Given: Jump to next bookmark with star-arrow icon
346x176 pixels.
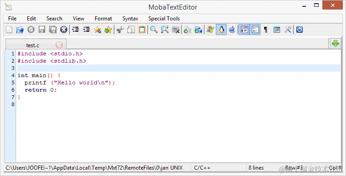Looking at the screenshot, I should tap(108, 29).
